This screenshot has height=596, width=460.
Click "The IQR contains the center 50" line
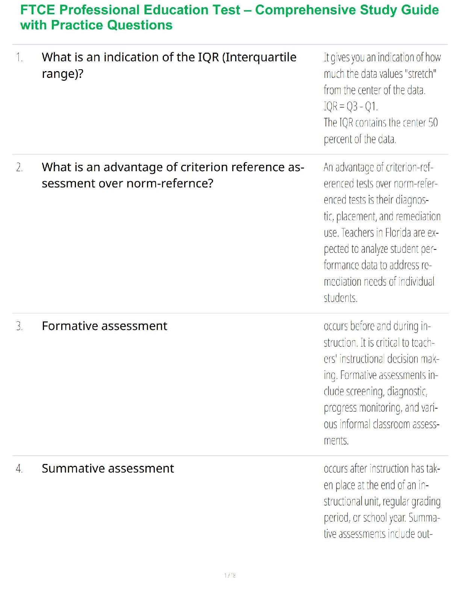pyautogui.click(x=380, y=123)
